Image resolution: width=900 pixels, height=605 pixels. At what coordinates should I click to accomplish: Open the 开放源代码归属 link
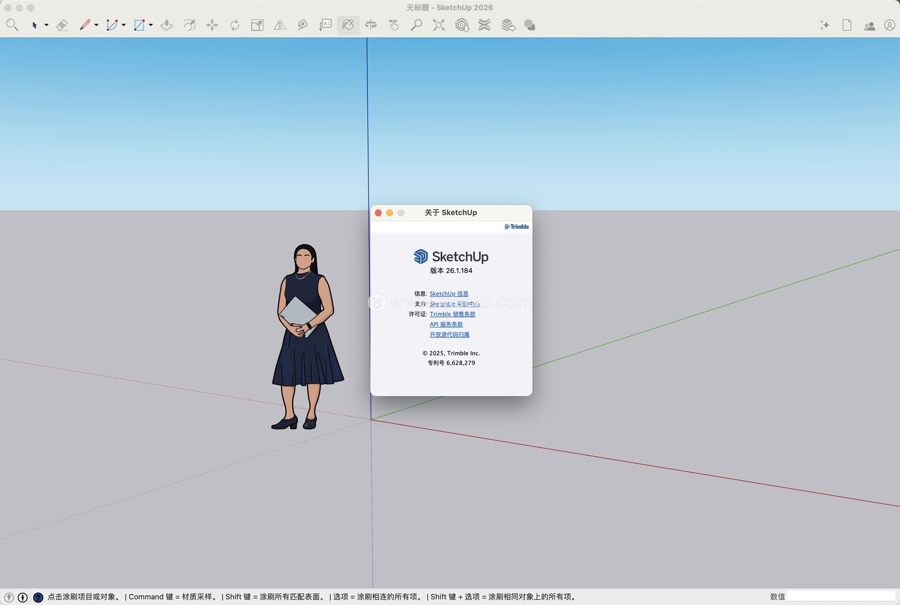449,335
